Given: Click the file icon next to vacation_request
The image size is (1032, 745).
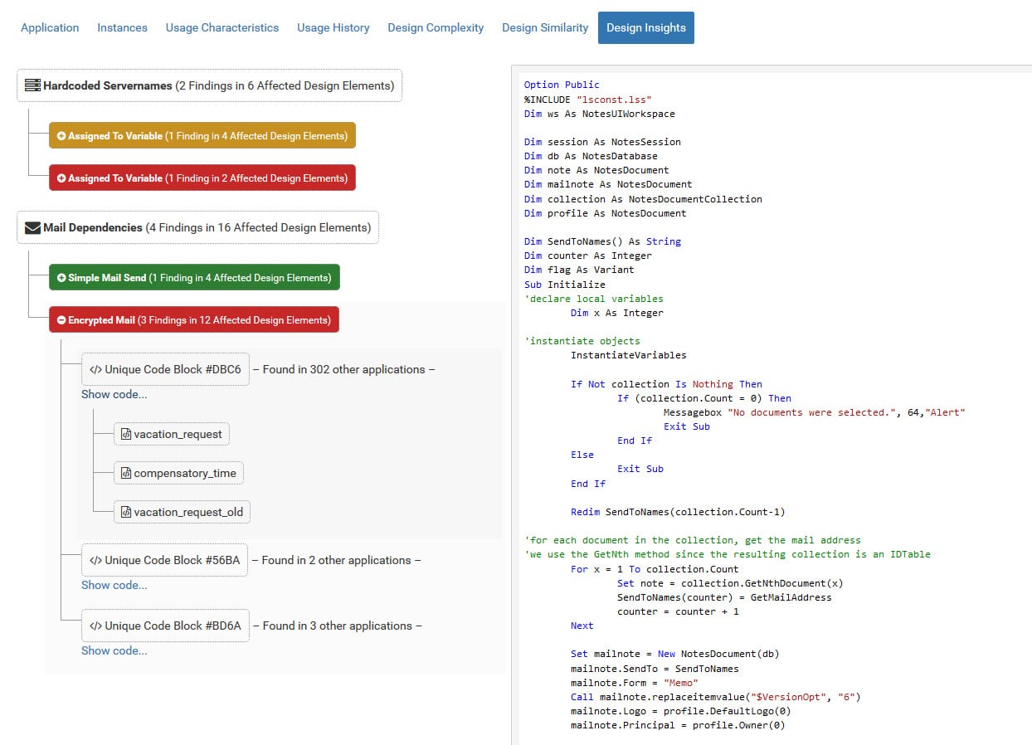Looking at the screenshot, I should (126, 434).
